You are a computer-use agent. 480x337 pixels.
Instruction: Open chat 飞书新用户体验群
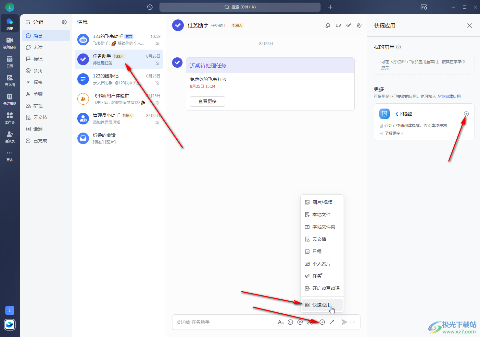[119, 99]
